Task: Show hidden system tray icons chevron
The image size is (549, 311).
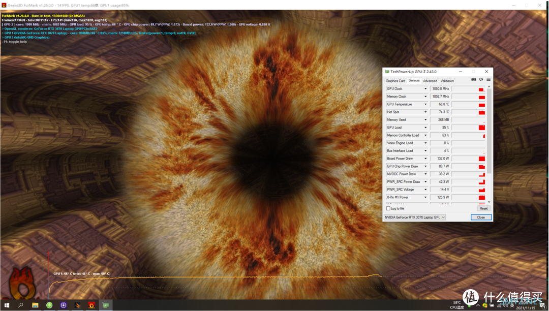Action: pyautogui.click(x=478, y=305)
